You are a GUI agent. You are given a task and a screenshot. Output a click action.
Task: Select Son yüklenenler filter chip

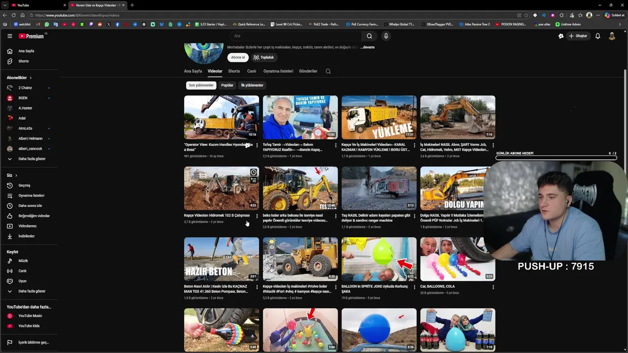[x=201, y=85]
